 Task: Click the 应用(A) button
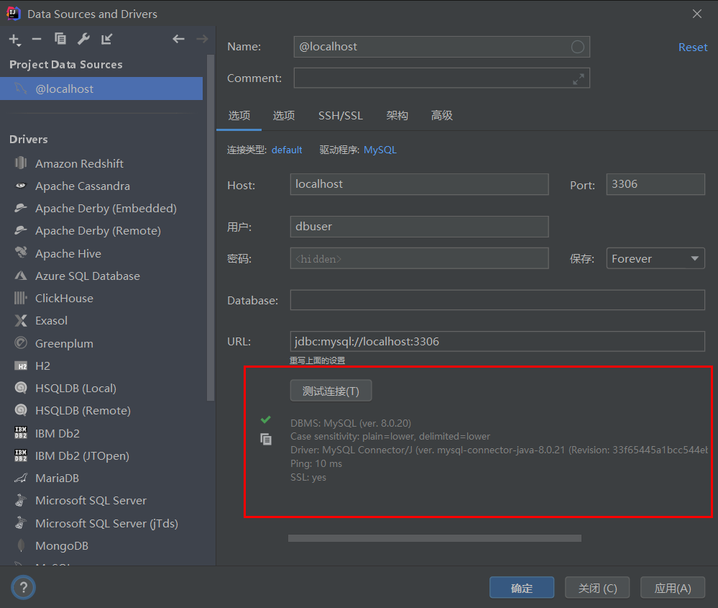coord(672,588)
